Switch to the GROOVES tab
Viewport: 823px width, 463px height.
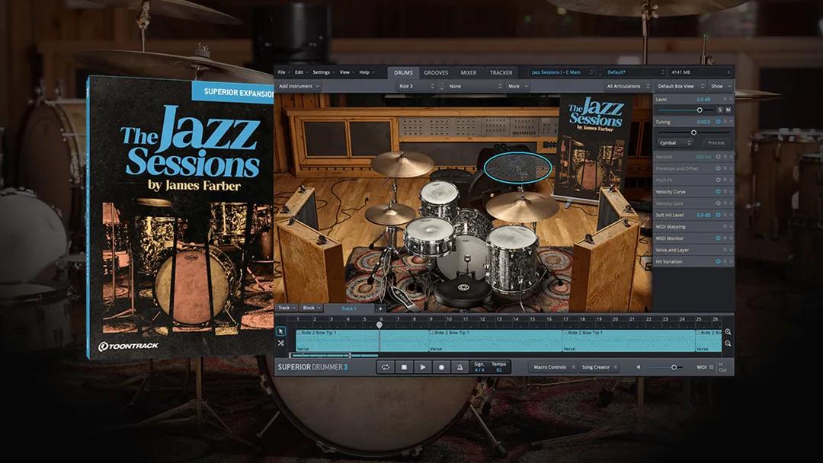[435, 72]
